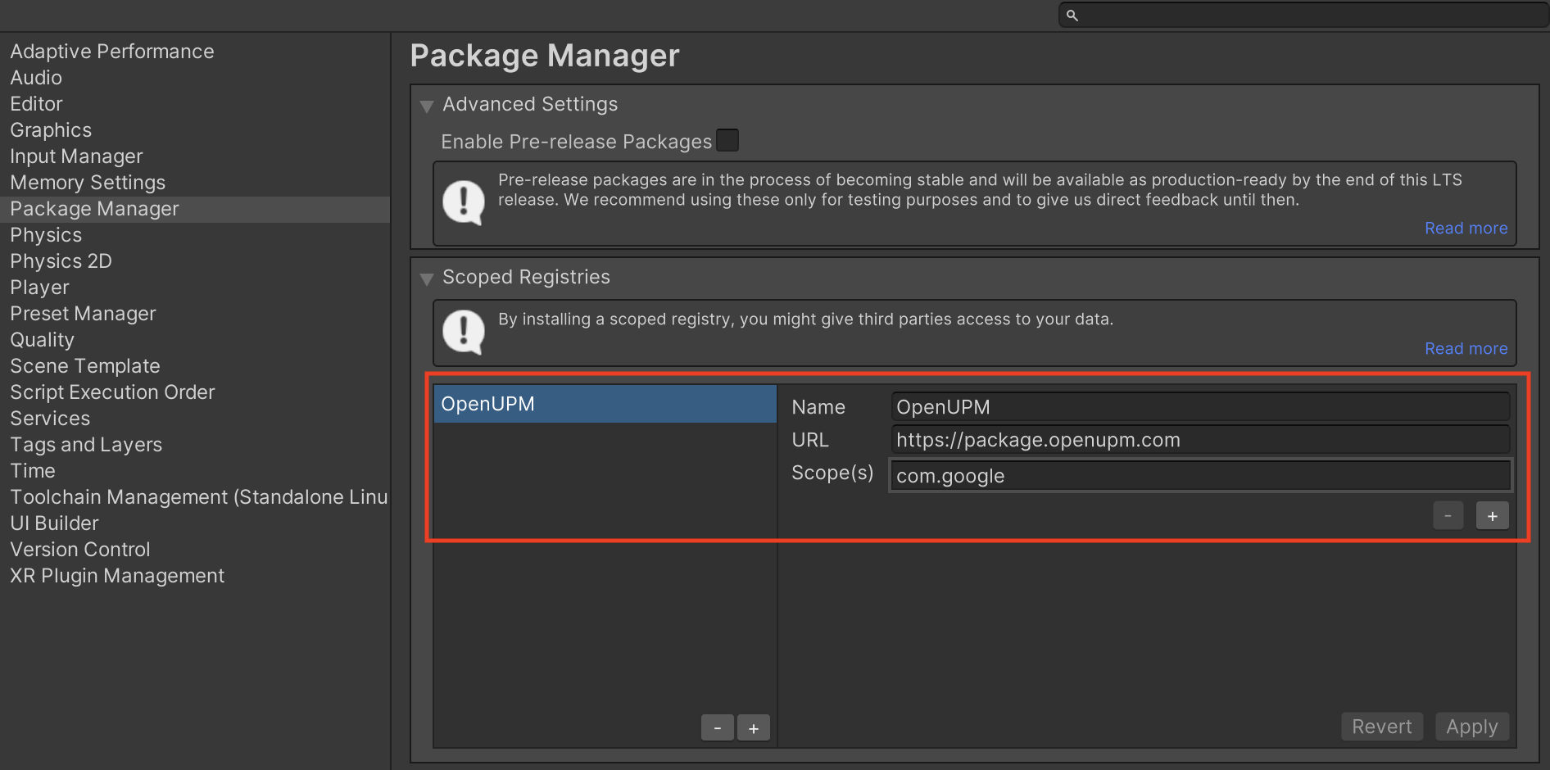Image resolution: width=1550 pixels, height=770 pixels.
Task: Select the OpenUPM registry entry
Action: 604,403
